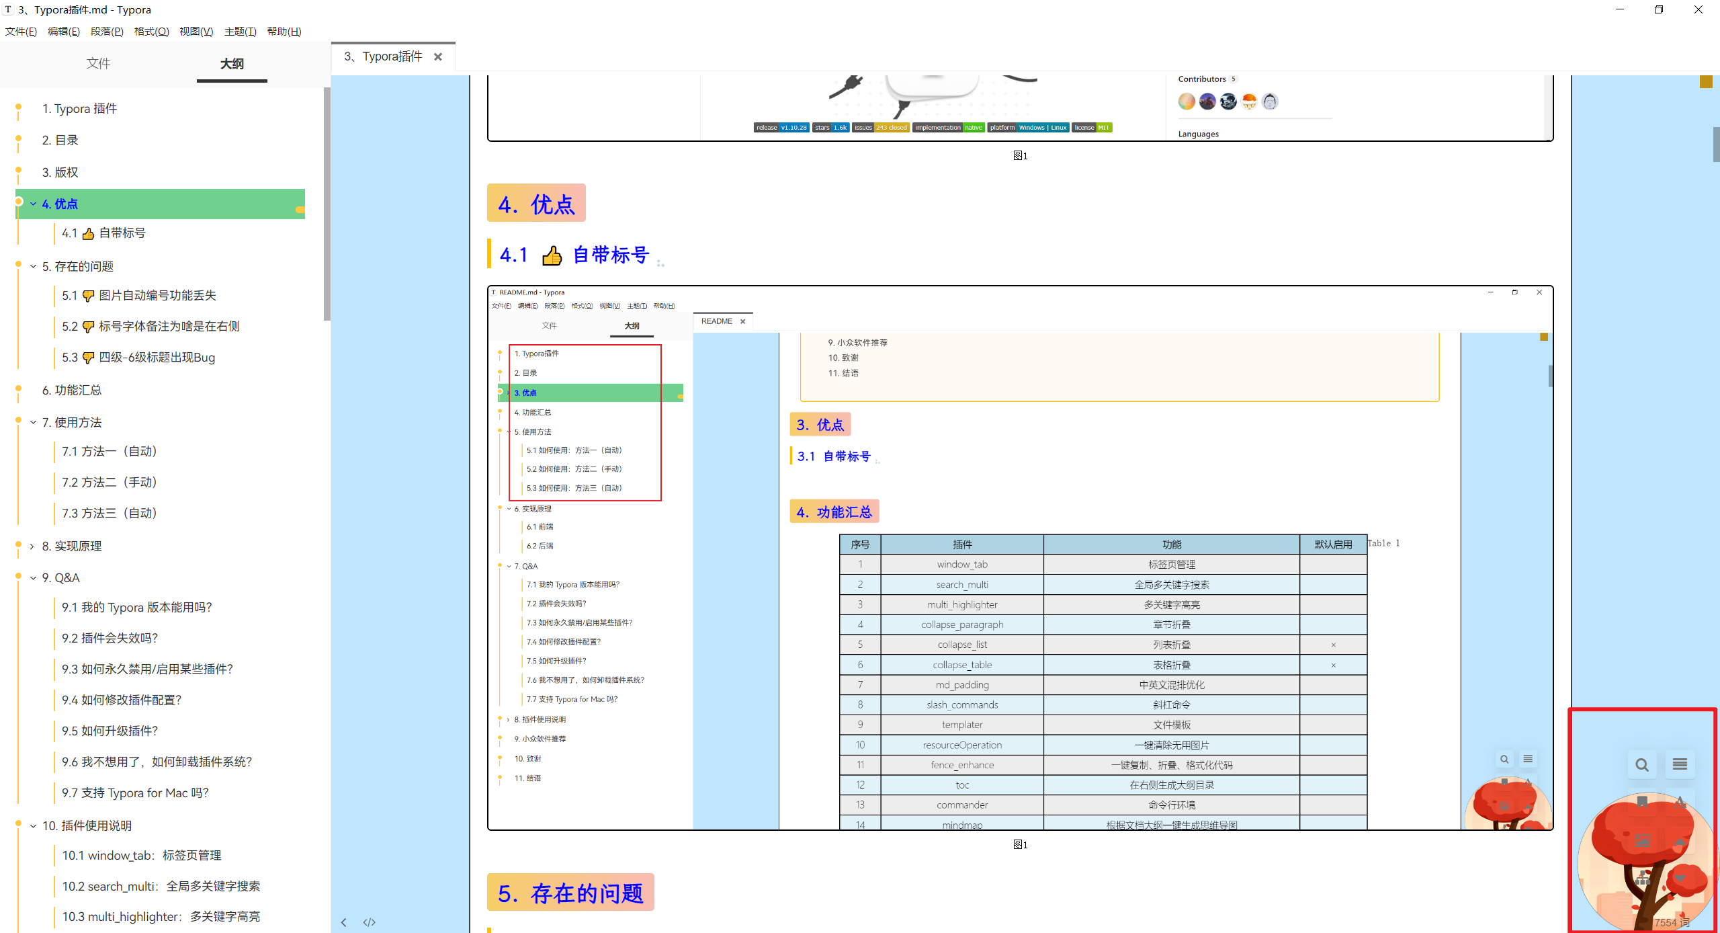Click the floating letter A font button
The height and width of the screenshot is (933, 1720).
pyautogui.click(x=1680, y=802)
